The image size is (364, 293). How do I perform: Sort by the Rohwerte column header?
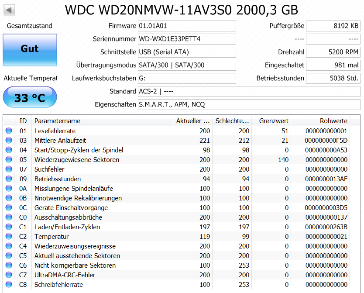(321, 121)
